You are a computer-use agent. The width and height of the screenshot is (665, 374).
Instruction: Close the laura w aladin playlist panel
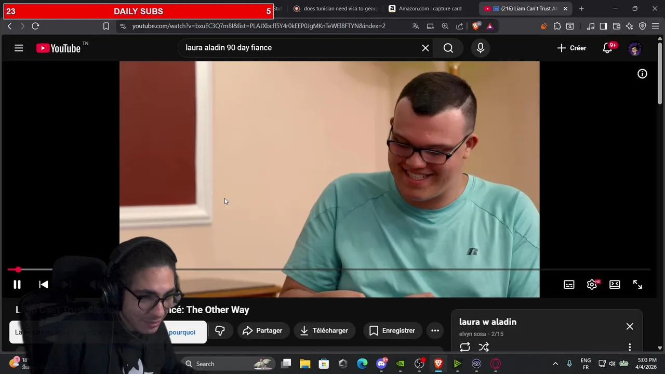click(630, 326)
